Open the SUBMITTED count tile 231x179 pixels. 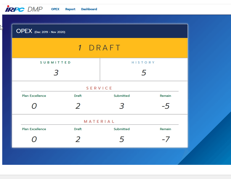pyautogui.click(x=56, y=69)
